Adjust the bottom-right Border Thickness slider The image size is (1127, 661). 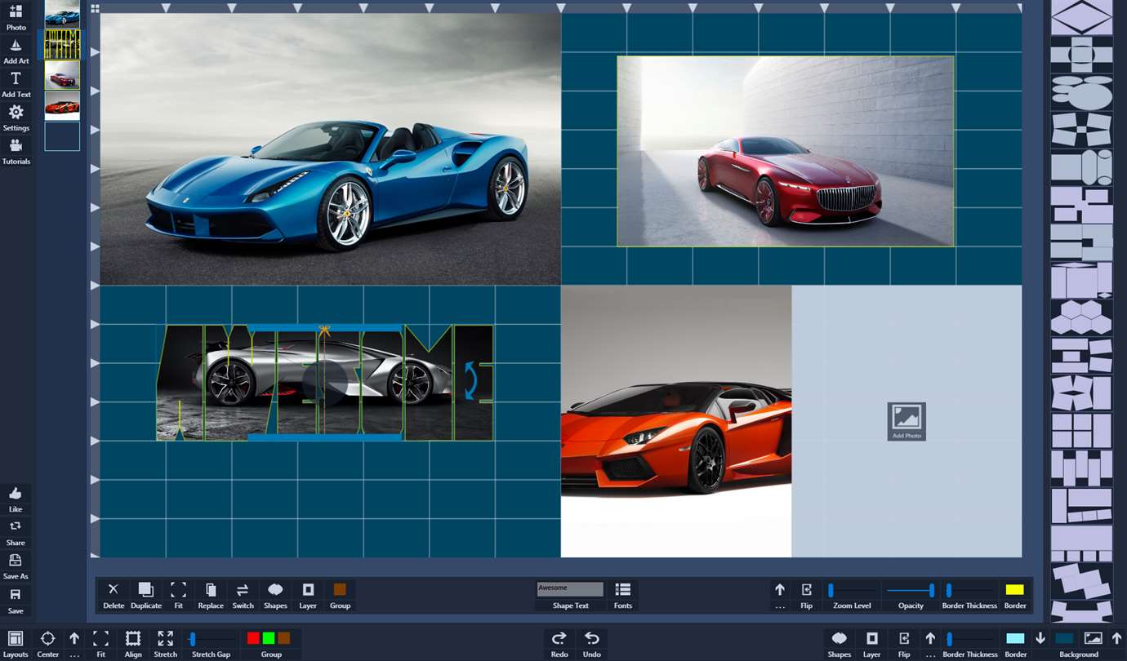tap(970, 639)
